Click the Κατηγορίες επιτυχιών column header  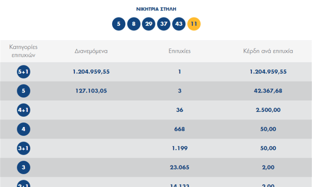23,51
